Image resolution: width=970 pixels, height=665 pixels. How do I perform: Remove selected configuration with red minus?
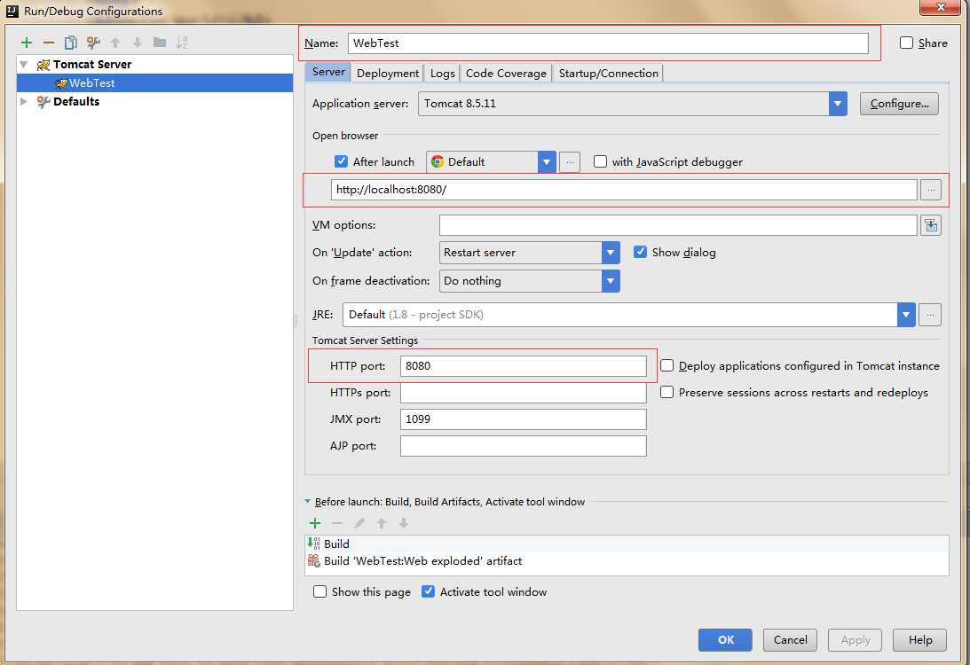(49, 43)
